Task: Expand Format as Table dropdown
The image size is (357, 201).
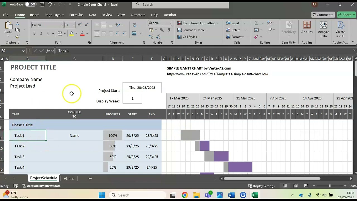Action: tap(206, 30)
